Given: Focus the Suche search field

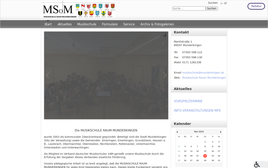Looking at the screenshot, I should point(189,9).
